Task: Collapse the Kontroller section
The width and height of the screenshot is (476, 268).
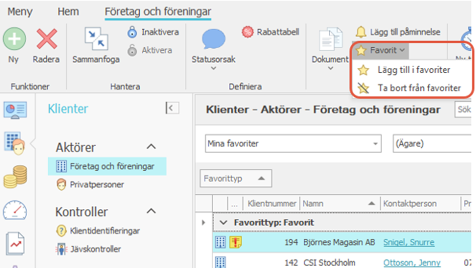Action: (x=151, y=211)
